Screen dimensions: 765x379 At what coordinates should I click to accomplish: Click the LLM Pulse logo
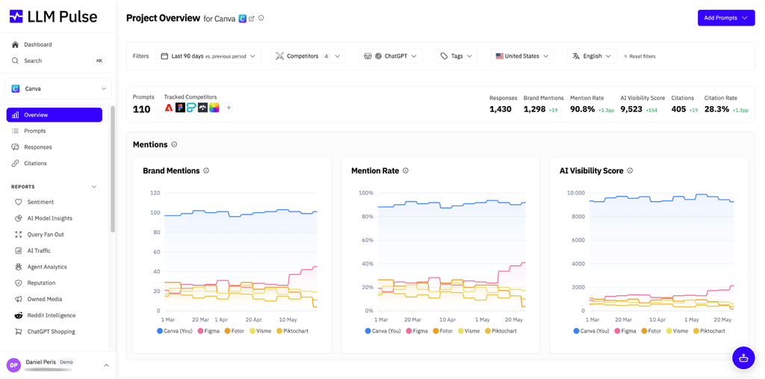pos(54,16)
